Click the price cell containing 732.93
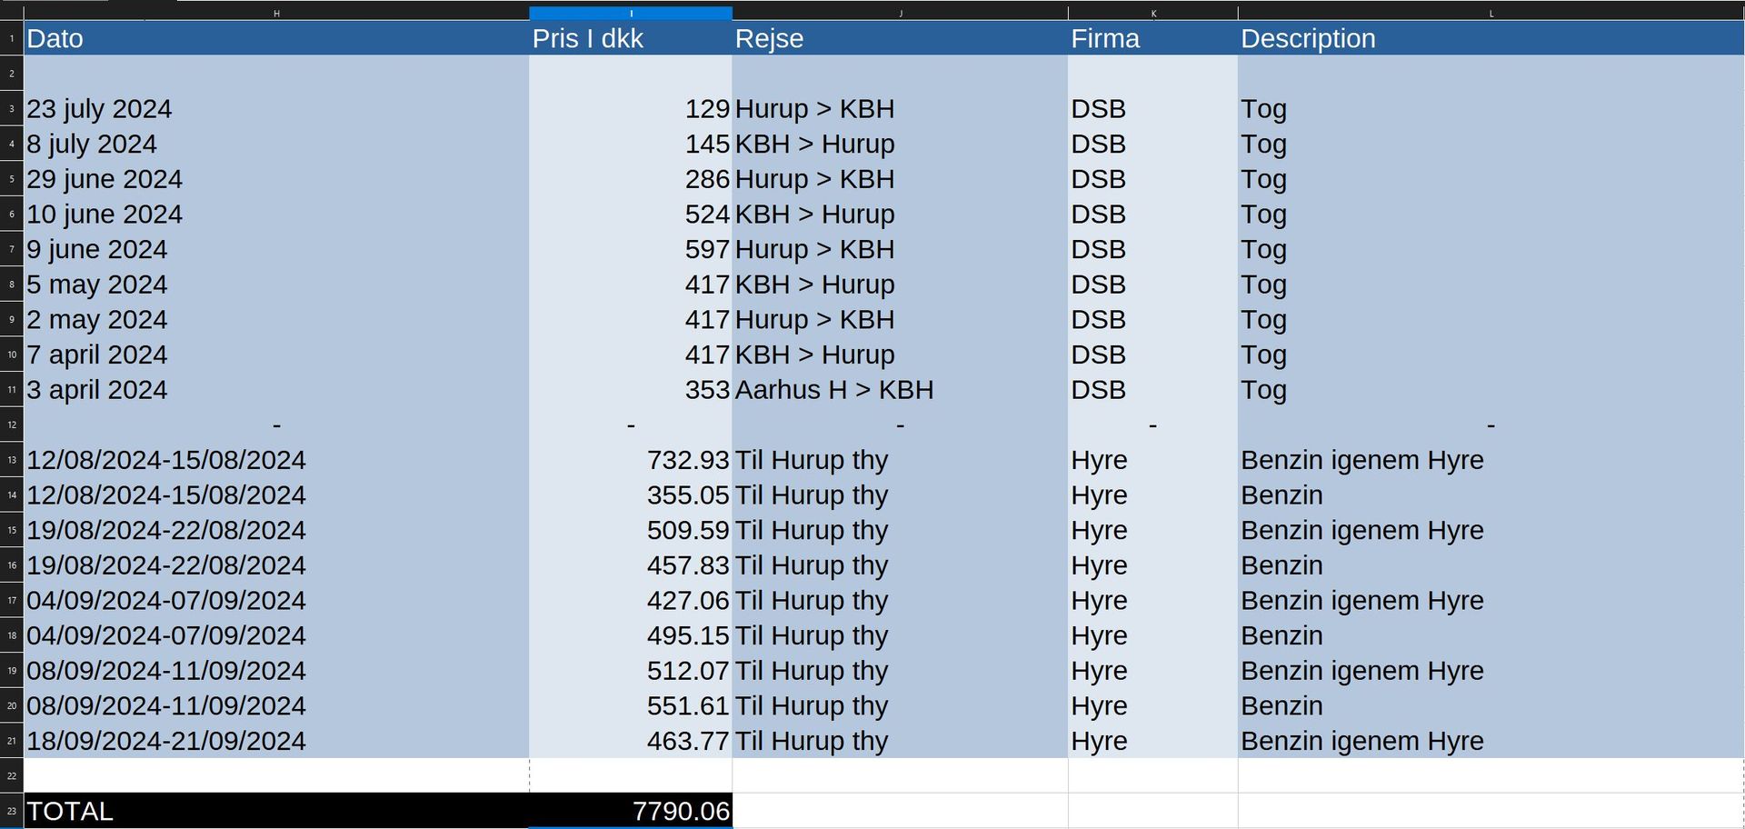 631,460
